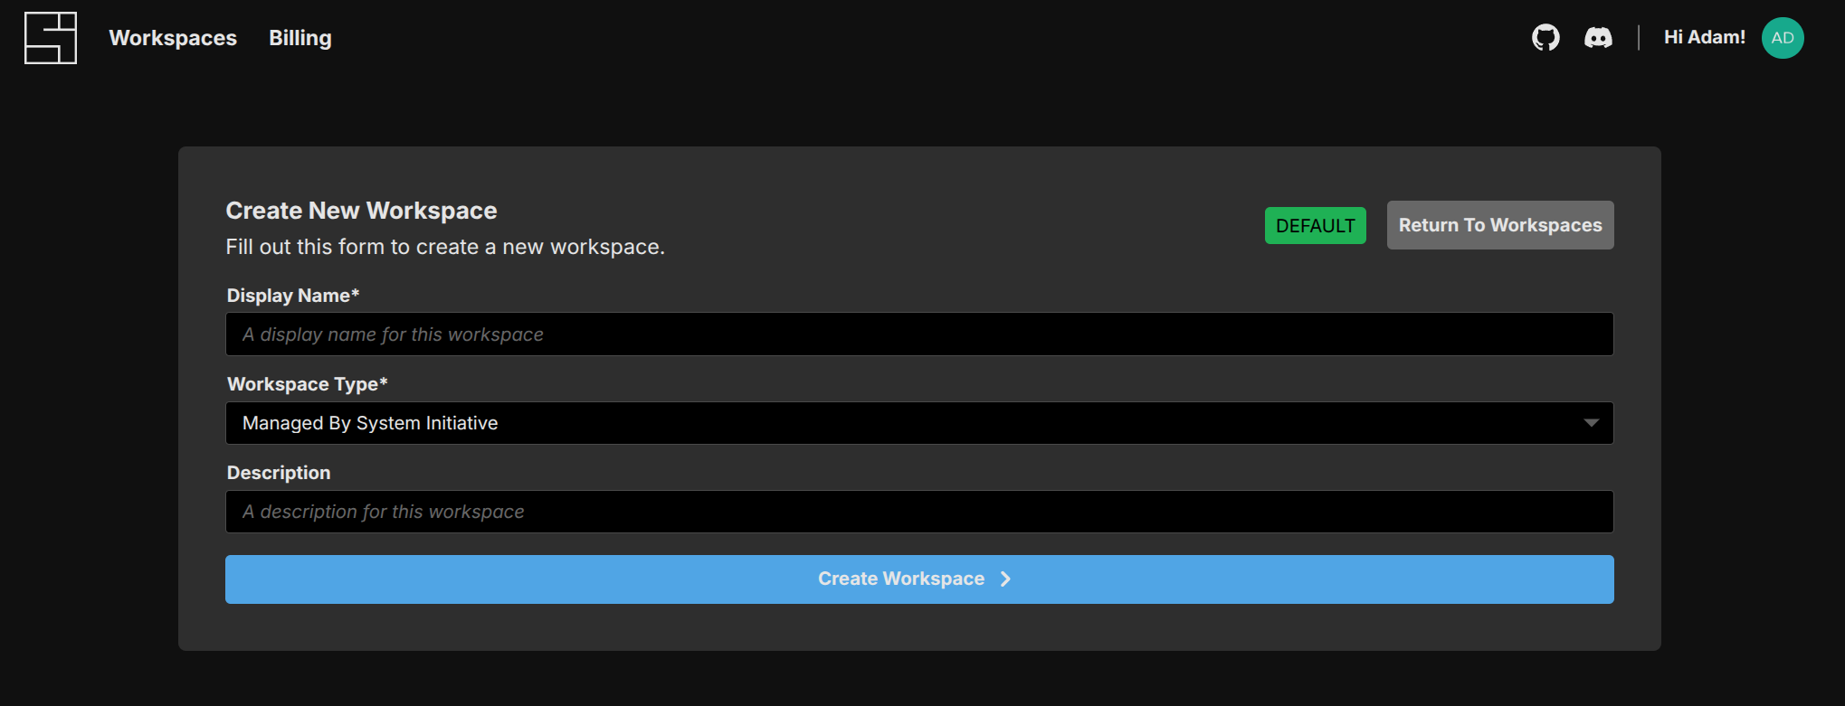Click the System Initiative logo

51,38
